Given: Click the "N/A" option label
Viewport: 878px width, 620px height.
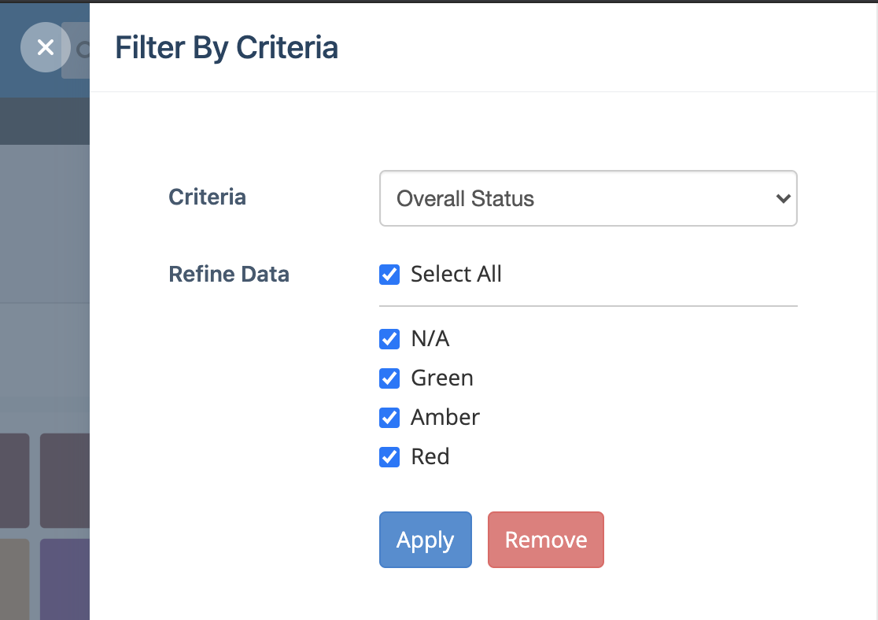Looking at the screenshot, I should point(430,339).
